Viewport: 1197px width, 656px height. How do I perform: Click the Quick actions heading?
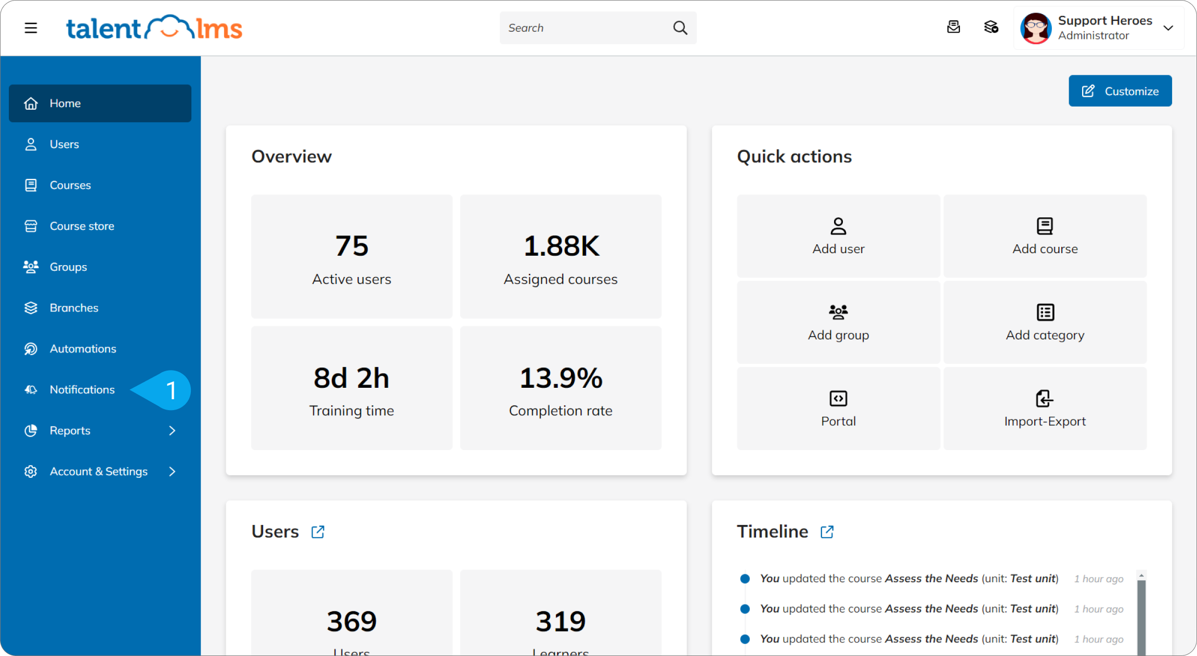point(794,156)
